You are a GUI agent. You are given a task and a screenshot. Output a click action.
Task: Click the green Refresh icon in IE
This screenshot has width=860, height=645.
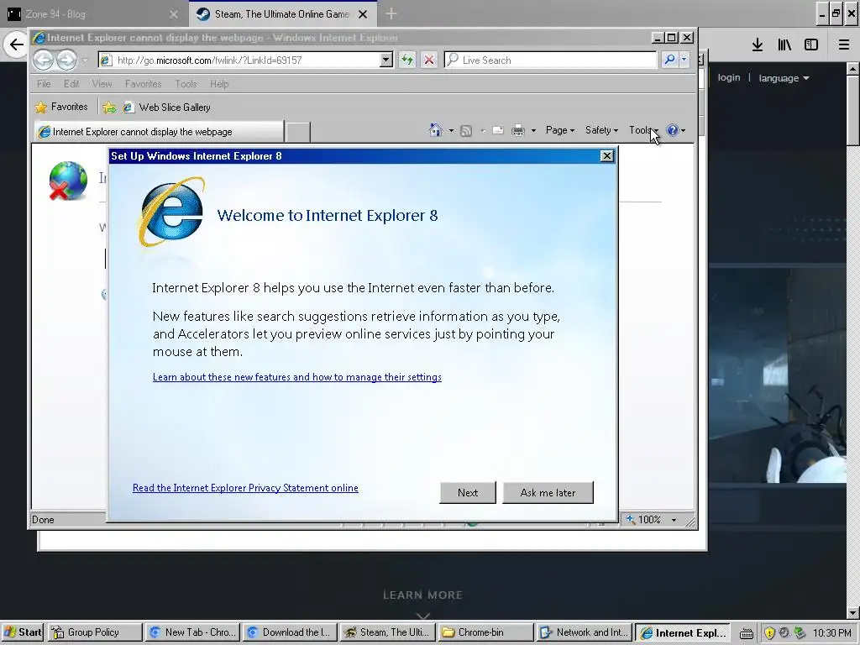pyautogui.click(x=407, y=60)
